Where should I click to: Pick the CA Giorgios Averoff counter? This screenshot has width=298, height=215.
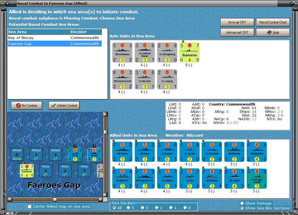tap(257, 179)
